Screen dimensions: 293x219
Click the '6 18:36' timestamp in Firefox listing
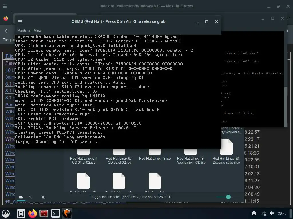[252, 153]
